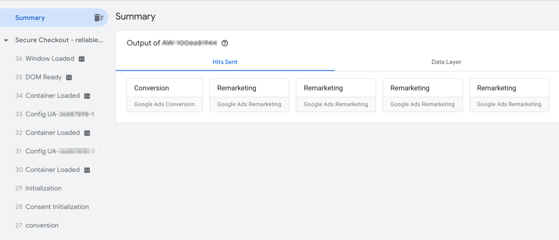Open the first Google Ads Remarketing tag card
Viewport: 559px width, 240px height.
(x=249, y=95)
